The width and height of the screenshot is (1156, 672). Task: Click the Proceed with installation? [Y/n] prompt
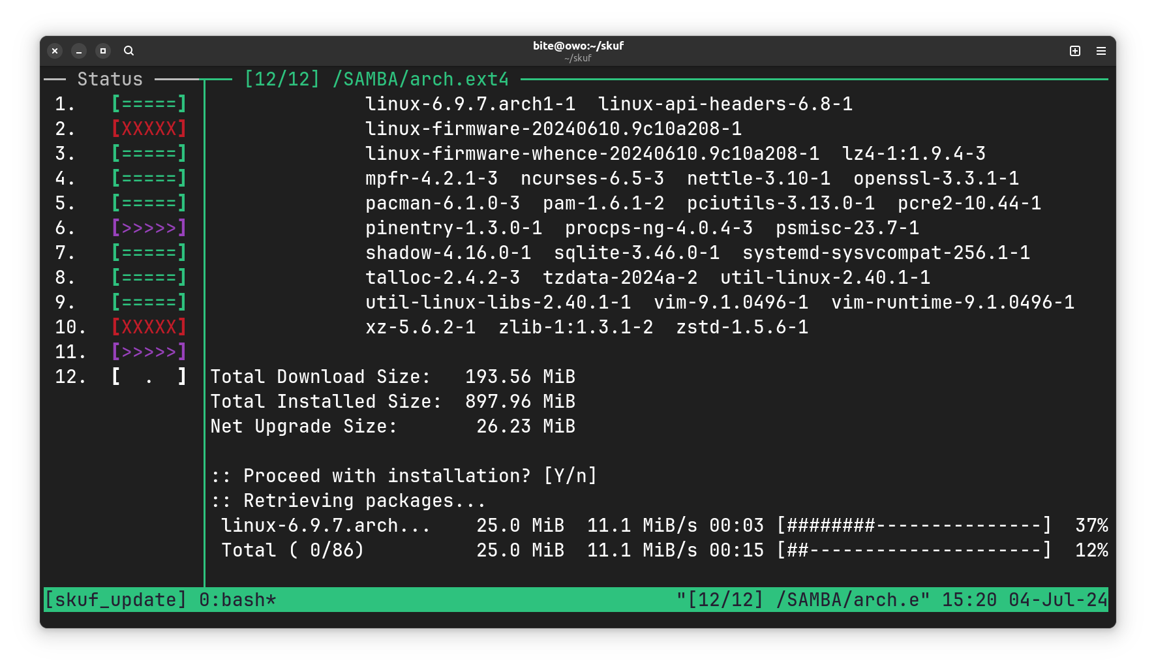404,476
